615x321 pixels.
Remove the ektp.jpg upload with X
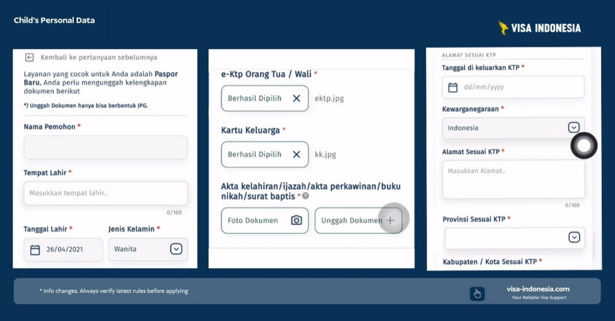(x=297, y=99)
